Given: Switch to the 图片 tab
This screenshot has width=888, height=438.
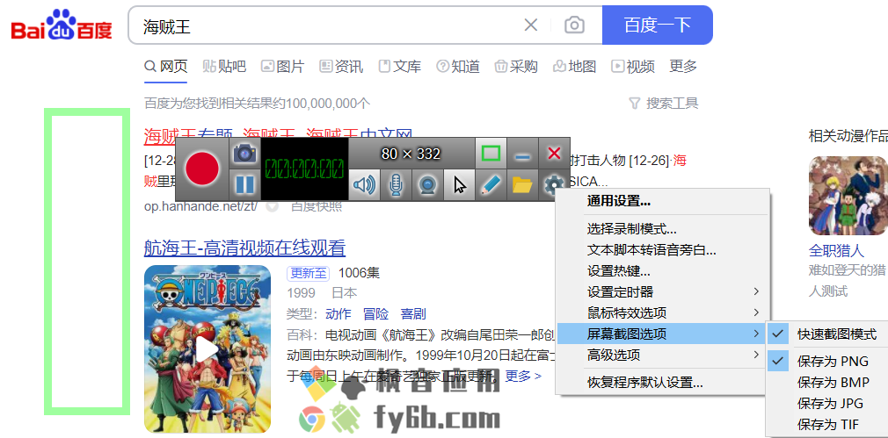Looking at the screenshot, I should pyautogui.click(x=282, y=67).
